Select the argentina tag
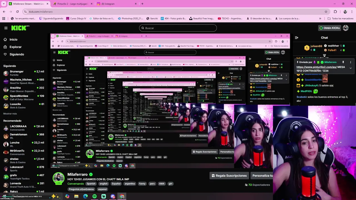Screen dimensions: 356x200 [x=130, y=184]
